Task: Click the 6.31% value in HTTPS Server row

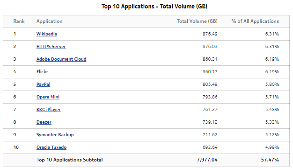Action: click(x=272, y=47)
